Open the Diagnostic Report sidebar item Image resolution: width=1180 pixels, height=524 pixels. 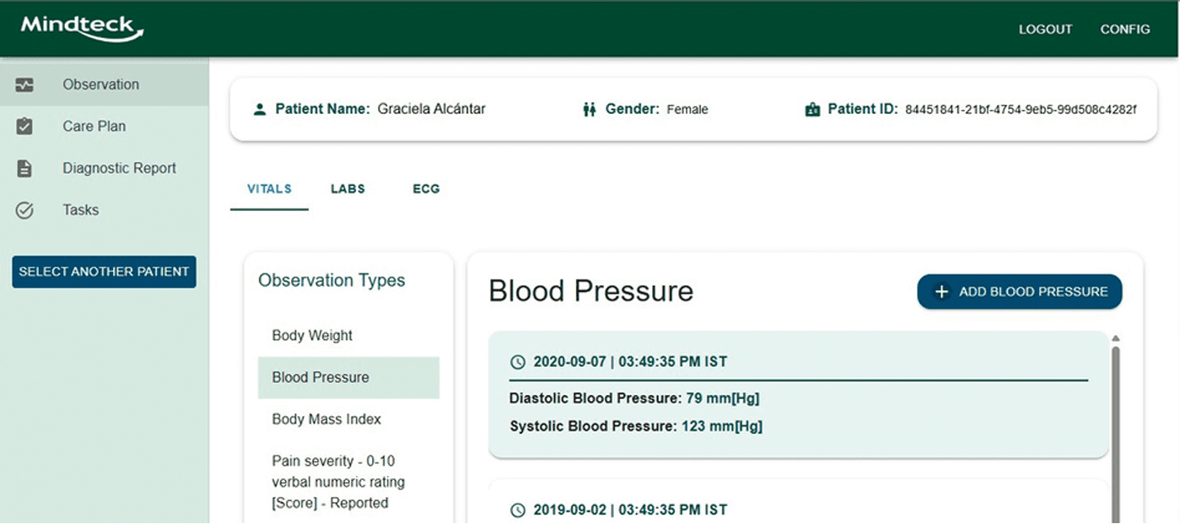[105, 168]
